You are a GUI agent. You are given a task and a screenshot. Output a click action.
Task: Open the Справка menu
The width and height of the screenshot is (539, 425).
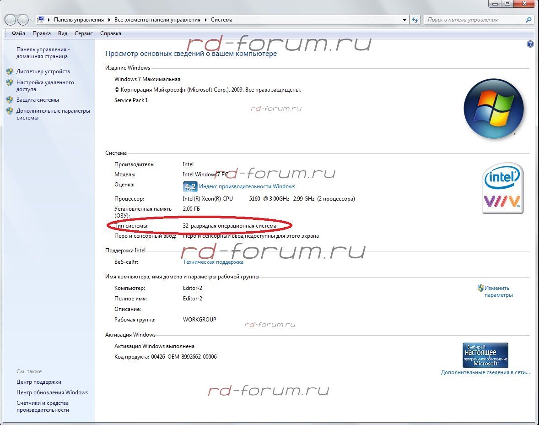coord(111,33)
